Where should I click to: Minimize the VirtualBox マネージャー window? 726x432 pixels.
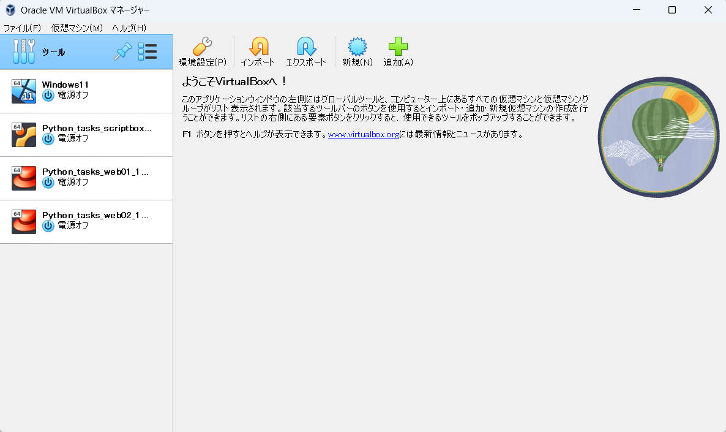coord(637,10)
